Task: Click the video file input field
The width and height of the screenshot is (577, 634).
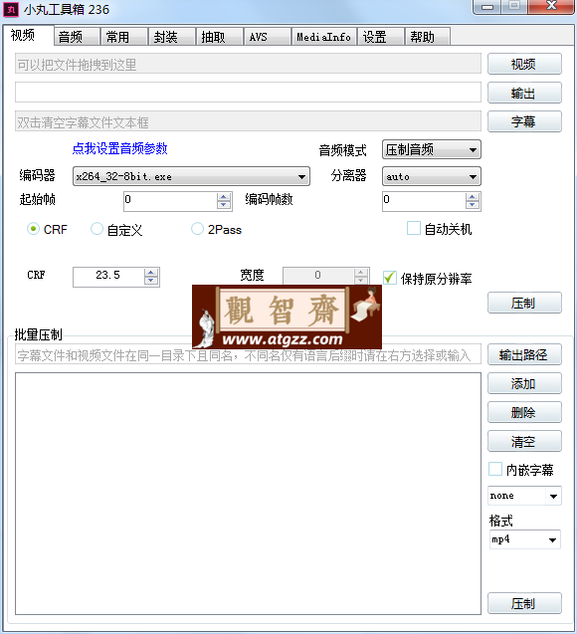Action: tap(248, 64)
